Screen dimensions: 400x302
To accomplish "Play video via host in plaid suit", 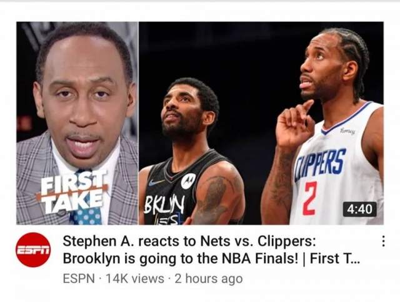I will (77, 123).
